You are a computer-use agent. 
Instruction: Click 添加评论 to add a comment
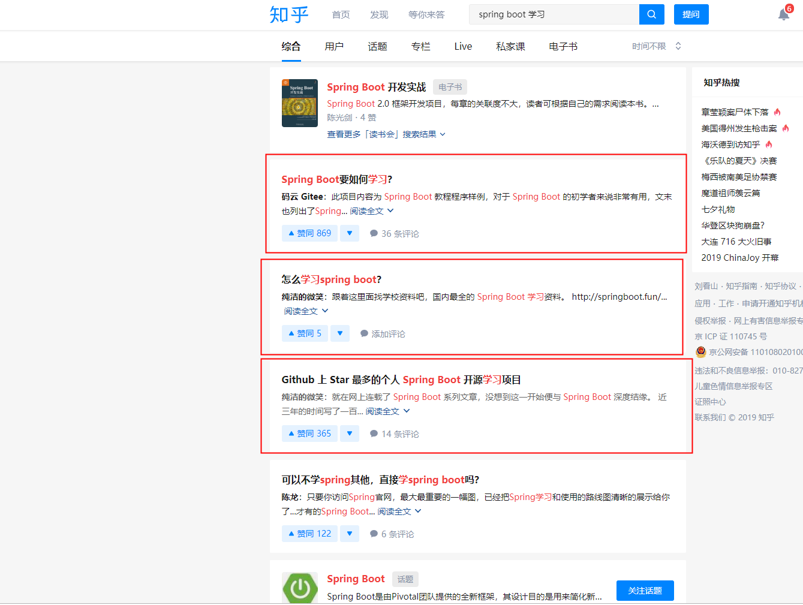coord(383,334)
